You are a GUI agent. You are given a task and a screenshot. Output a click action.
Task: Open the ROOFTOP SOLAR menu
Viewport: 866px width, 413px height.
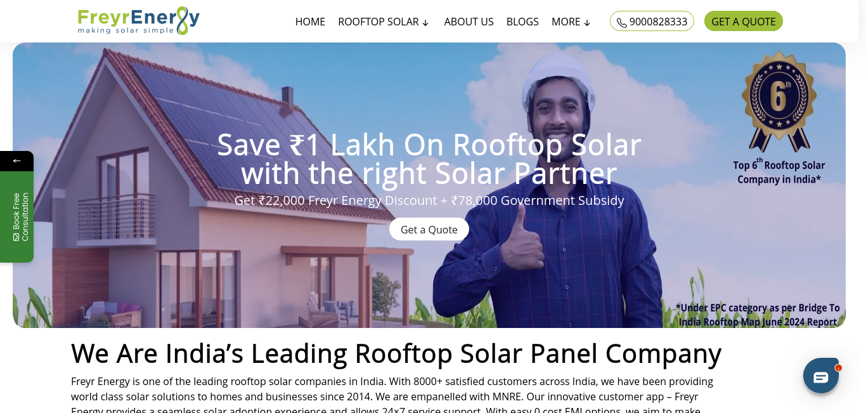click(384, 22)
